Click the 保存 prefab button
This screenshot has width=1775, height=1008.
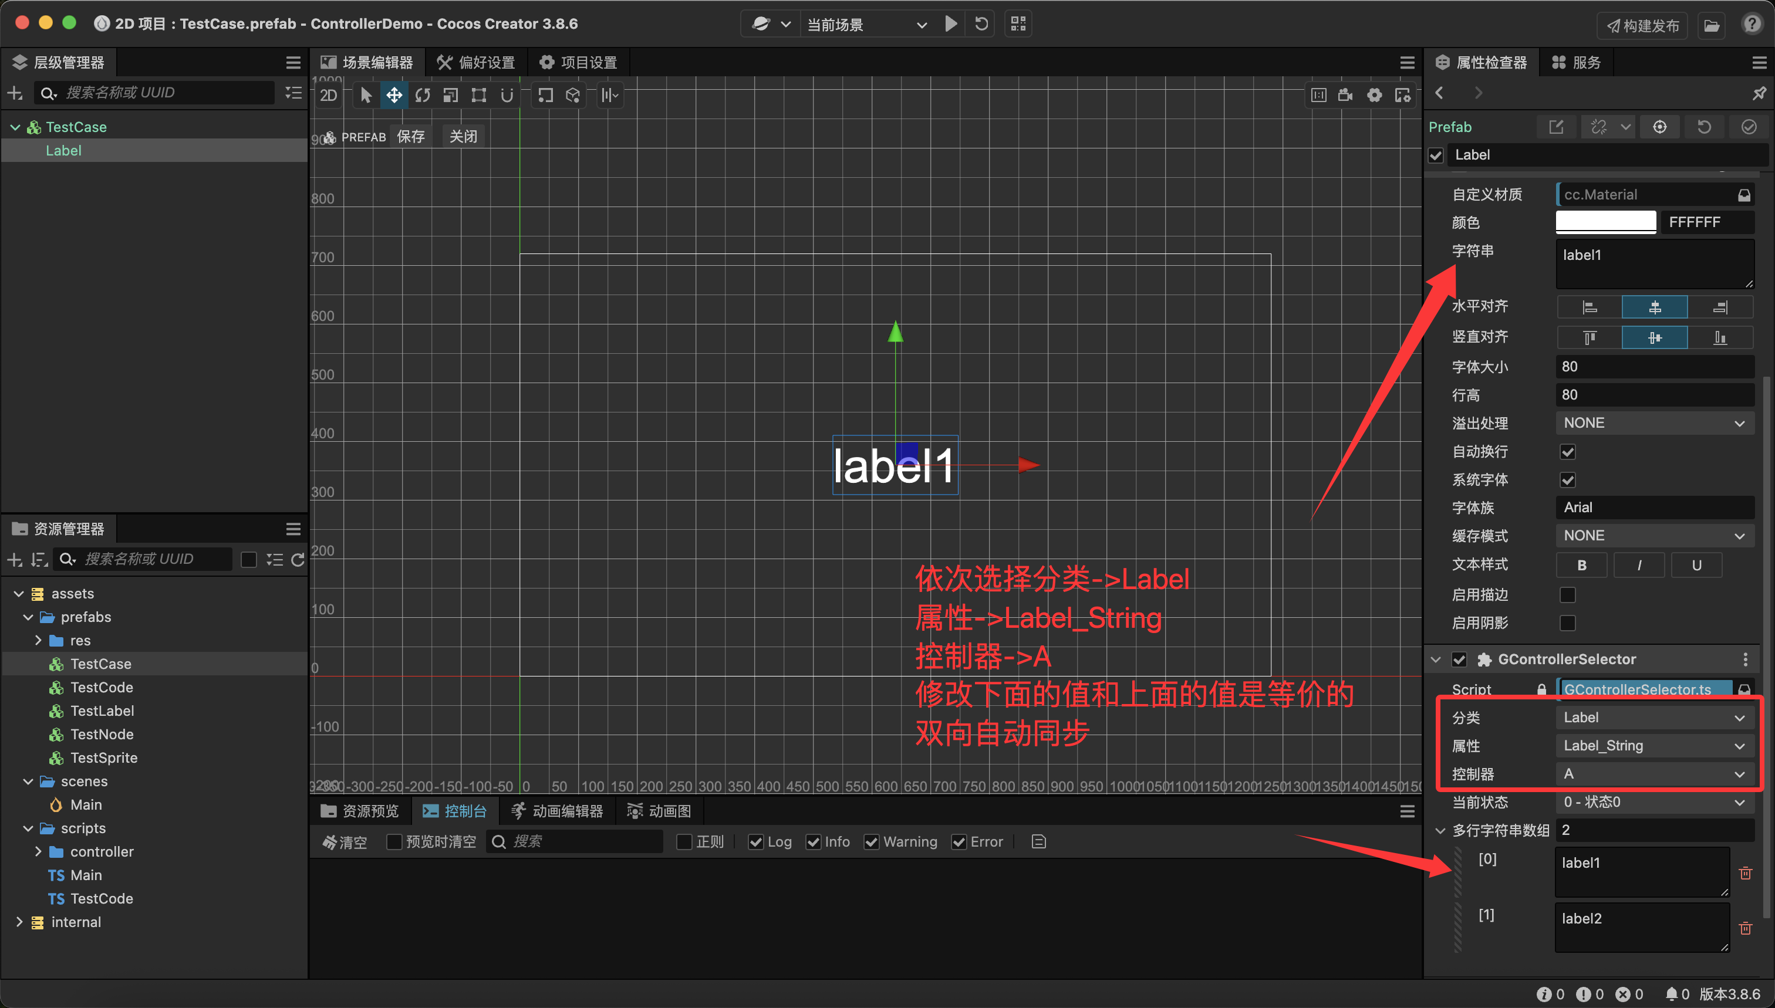pyautogui.click(x=411, y=137)
